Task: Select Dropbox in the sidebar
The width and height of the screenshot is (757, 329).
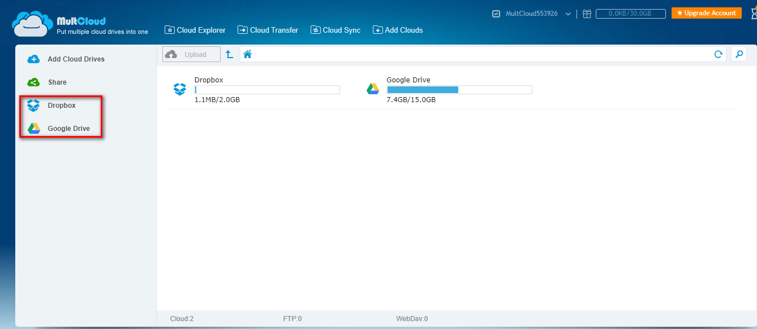Action: [x=61, y=105]
